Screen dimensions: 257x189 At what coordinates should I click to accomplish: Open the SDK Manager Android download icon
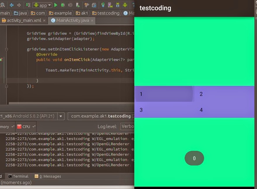118,5
